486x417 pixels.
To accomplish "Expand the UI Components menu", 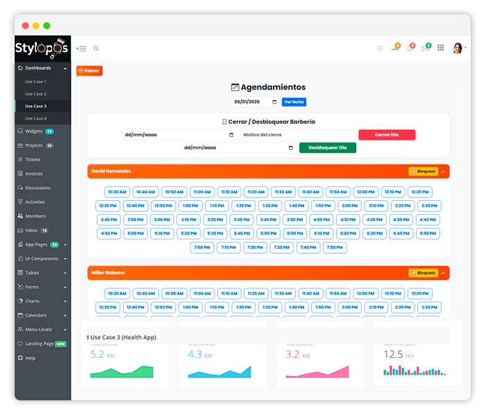I will pos(42,259).
